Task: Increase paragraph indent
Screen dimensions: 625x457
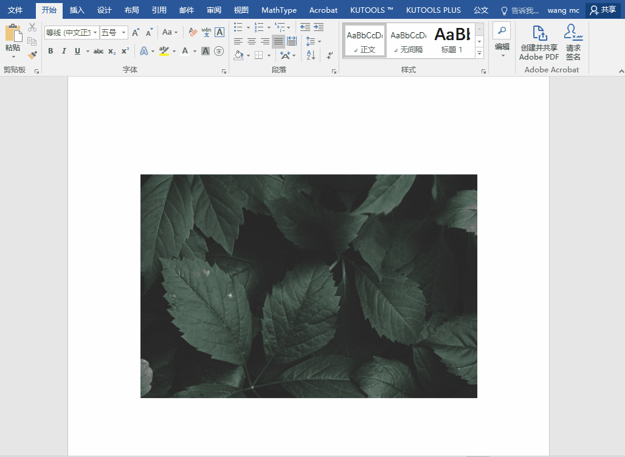Action: tap(319, 27)
